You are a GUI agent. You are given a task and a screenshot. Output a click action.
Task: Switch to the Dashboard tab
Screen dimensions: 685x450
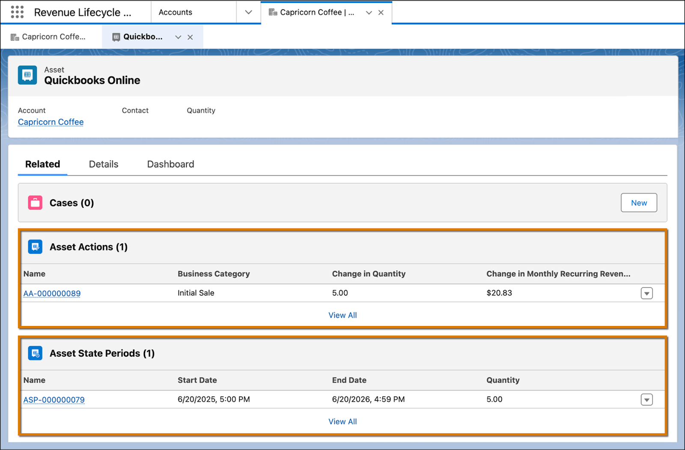point(170,164)
